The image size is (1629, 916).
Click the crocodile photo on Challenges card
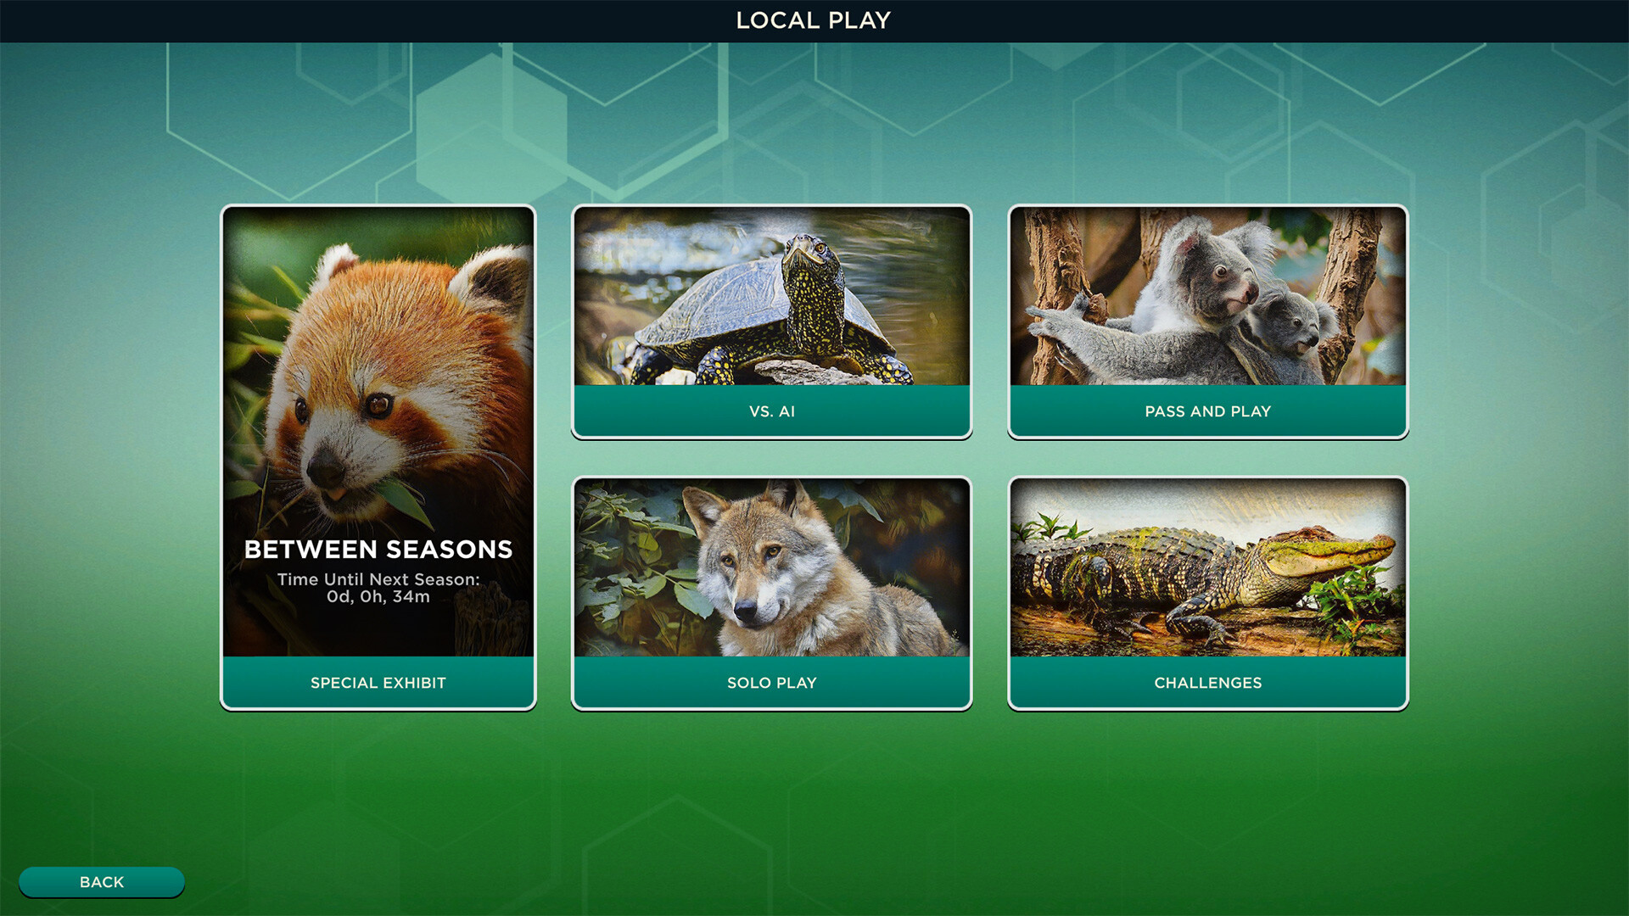tap(1208, 568)
